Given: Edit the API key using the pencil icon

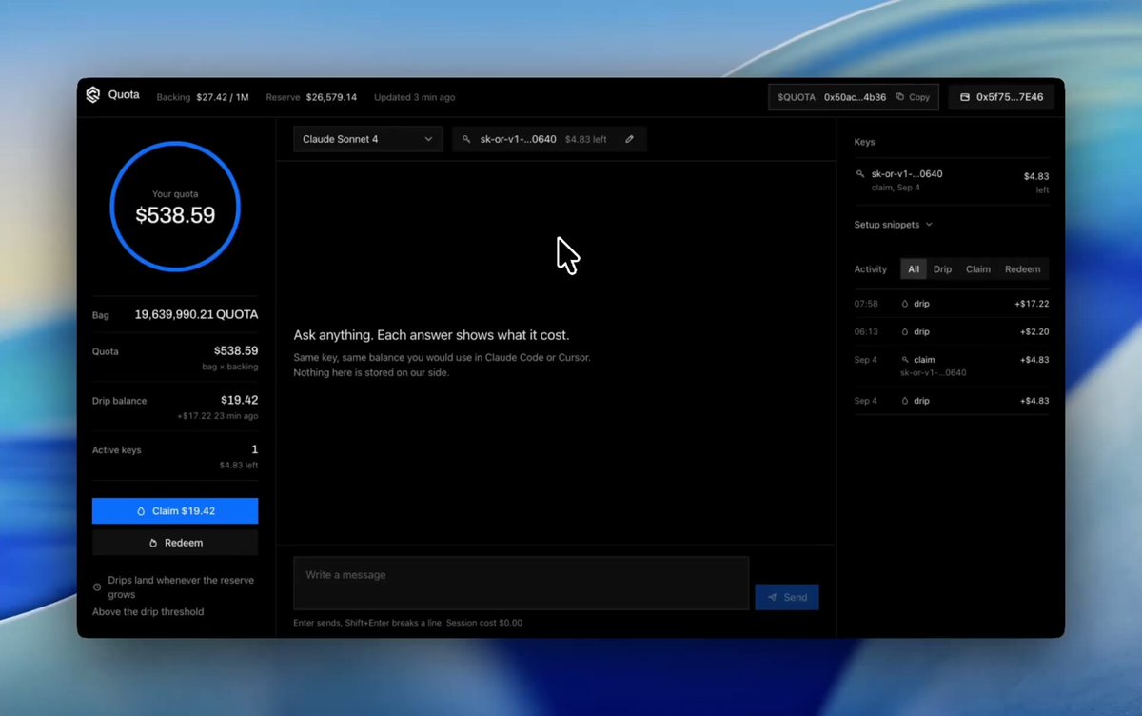Looking at the screenshot, I should [x=629, y=139].
